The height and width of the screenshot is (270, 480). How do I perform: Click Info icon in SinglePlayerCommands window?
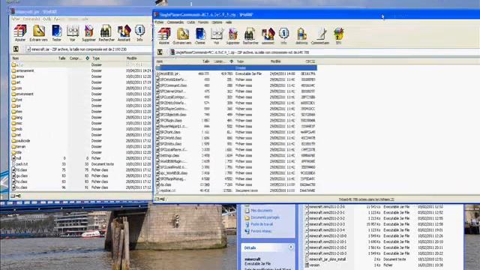point(283,36)
